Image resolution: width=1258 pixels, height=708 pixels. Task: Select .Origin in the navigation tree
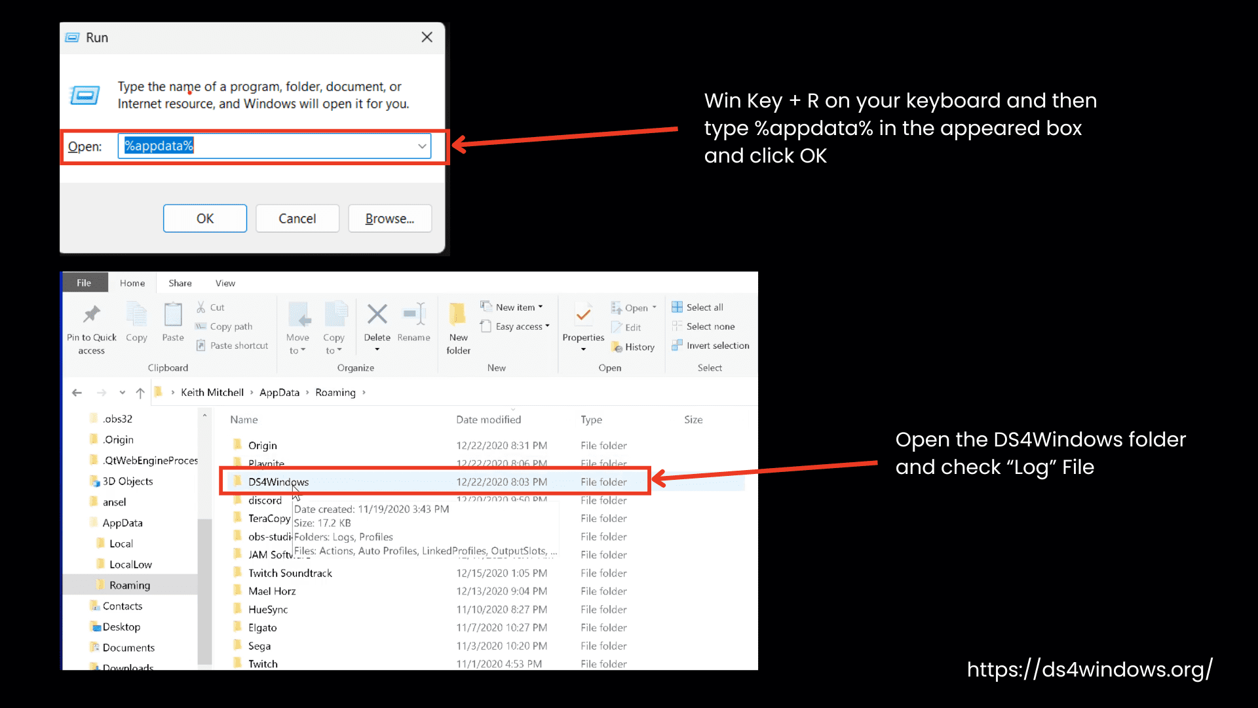[118, 440]
